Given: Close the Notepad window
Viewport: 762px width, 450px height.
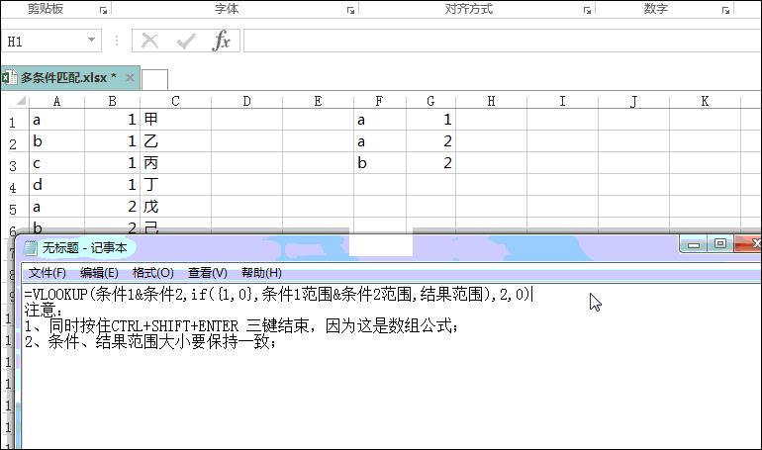Looking at the screenshot, I should [749, 243].
